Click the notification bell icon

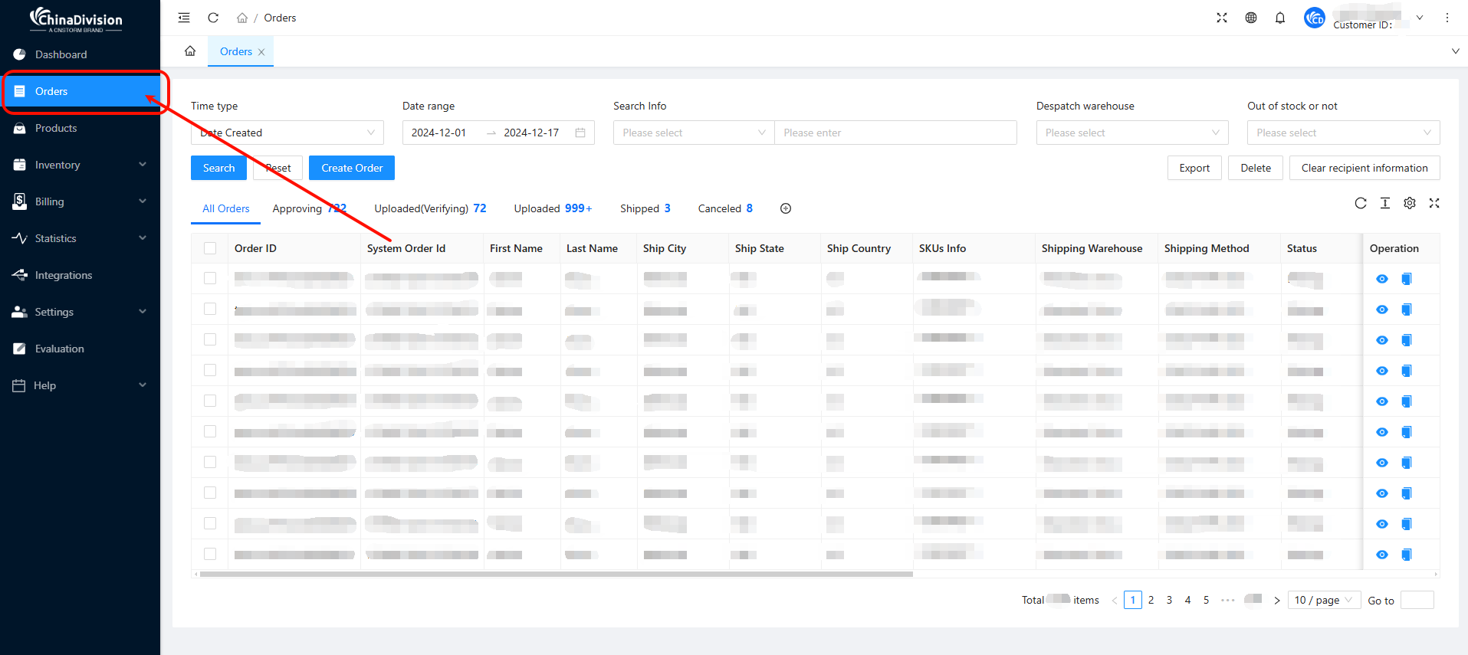(x=1280, y=18)
